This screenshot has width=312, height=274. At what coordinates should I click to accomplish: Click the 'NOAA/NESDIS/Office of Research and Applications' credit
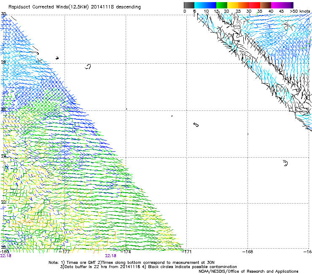click(248, 271)
